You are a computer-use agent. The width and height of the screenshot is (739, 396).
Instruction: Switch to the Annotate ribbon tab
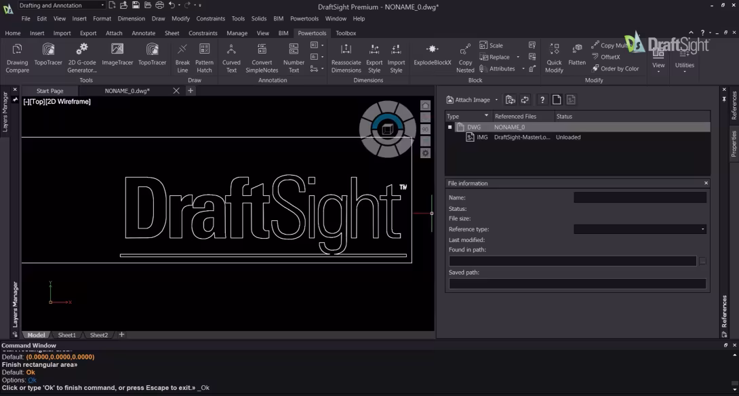pos(143,33)
